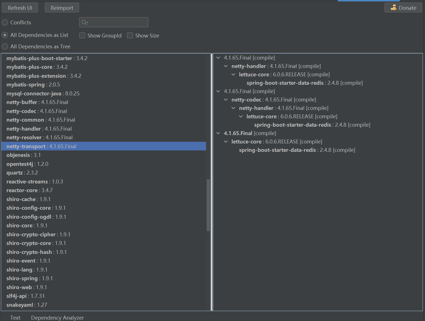Viewport: 425px width, 321px height.
Task: Click the Refresh UI button
Action: click(20, 8)
